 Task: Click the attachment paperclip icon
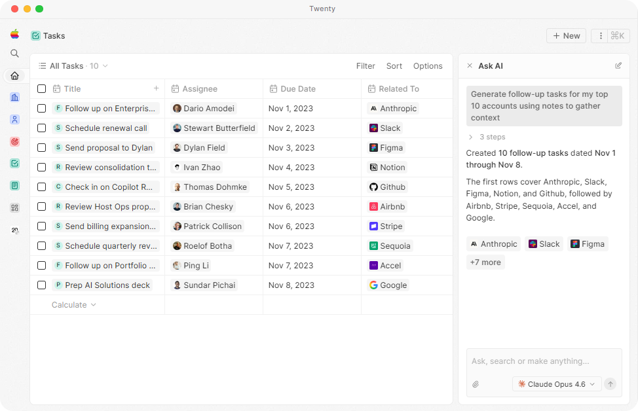tap(476, 384)
